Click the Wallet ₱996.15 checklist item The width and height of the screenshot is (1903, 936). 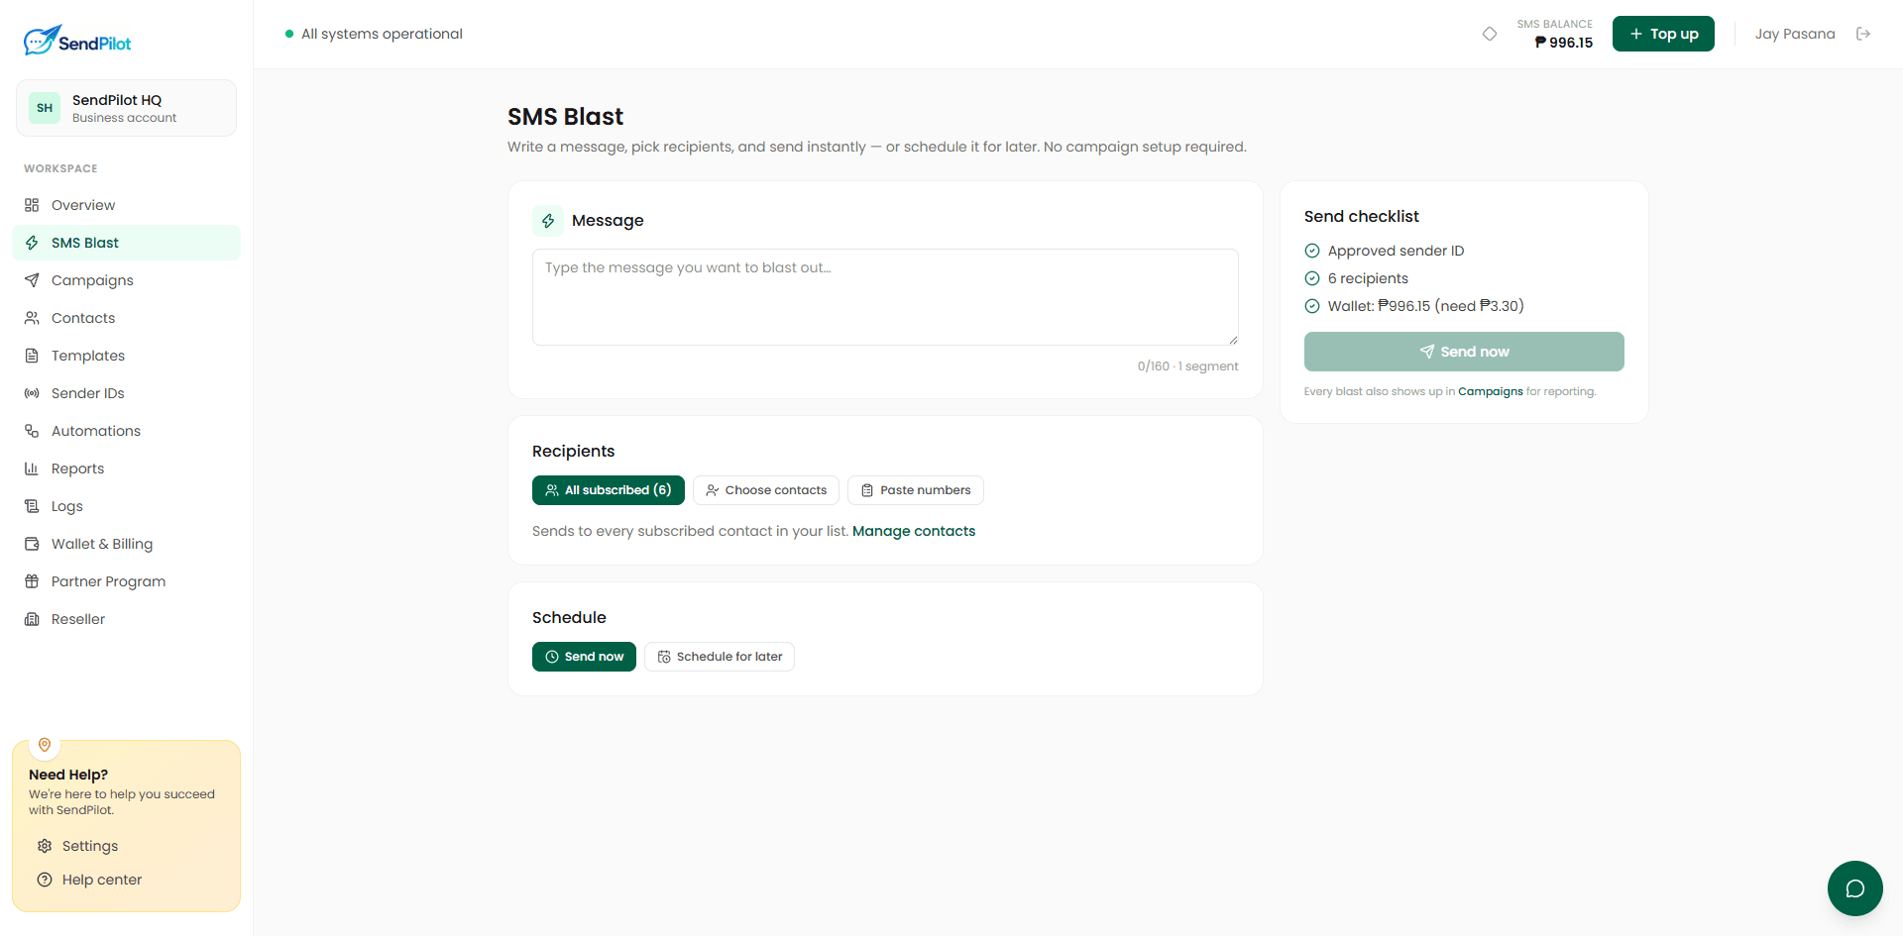1414,306
